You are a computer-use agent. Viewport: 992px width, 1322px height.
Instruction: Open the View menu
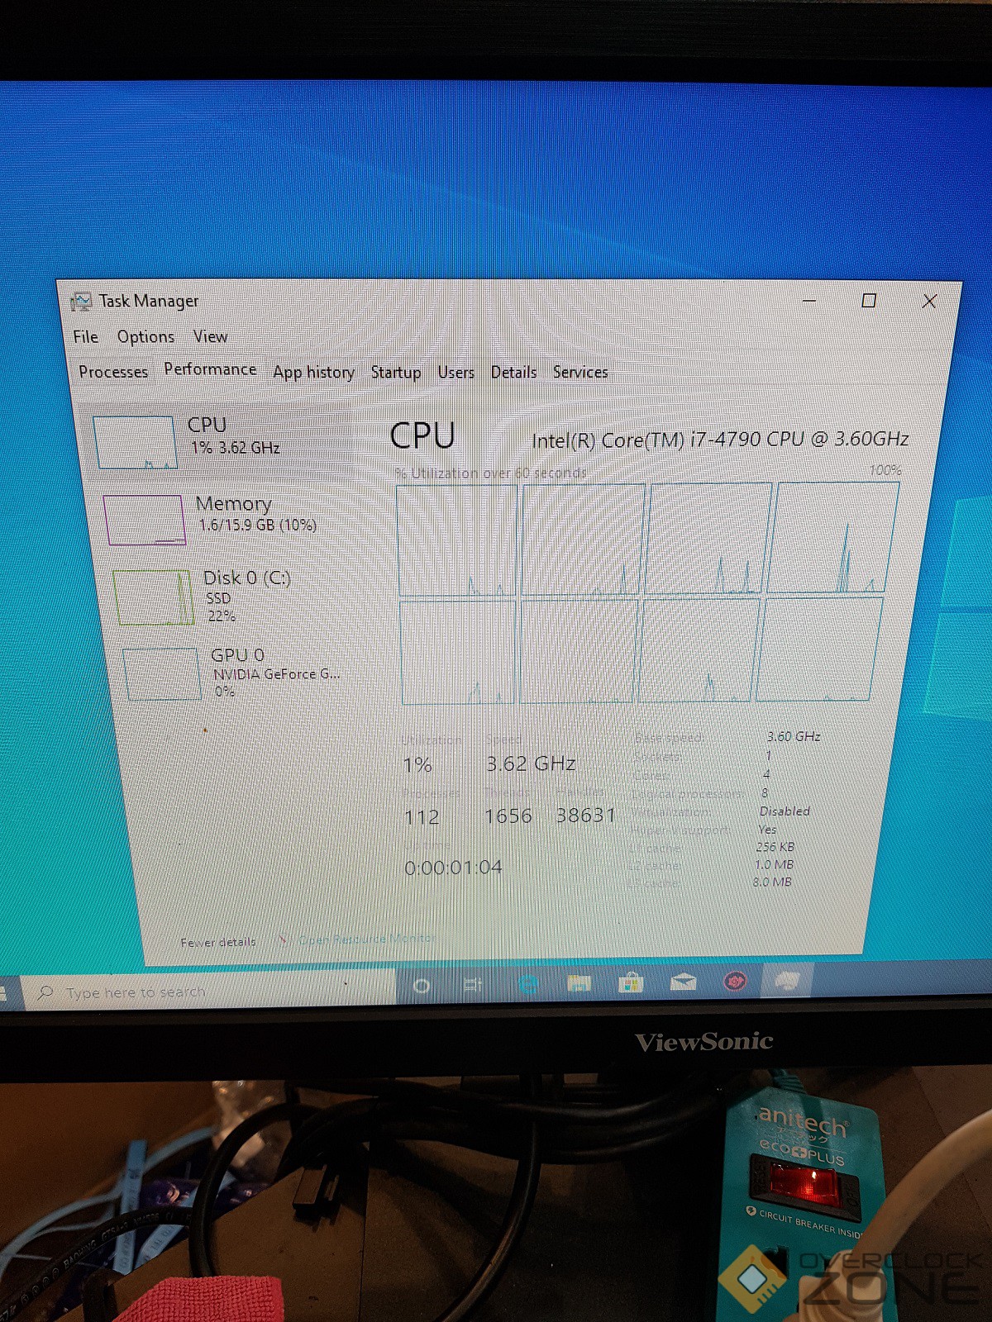[x=210, y=336]
